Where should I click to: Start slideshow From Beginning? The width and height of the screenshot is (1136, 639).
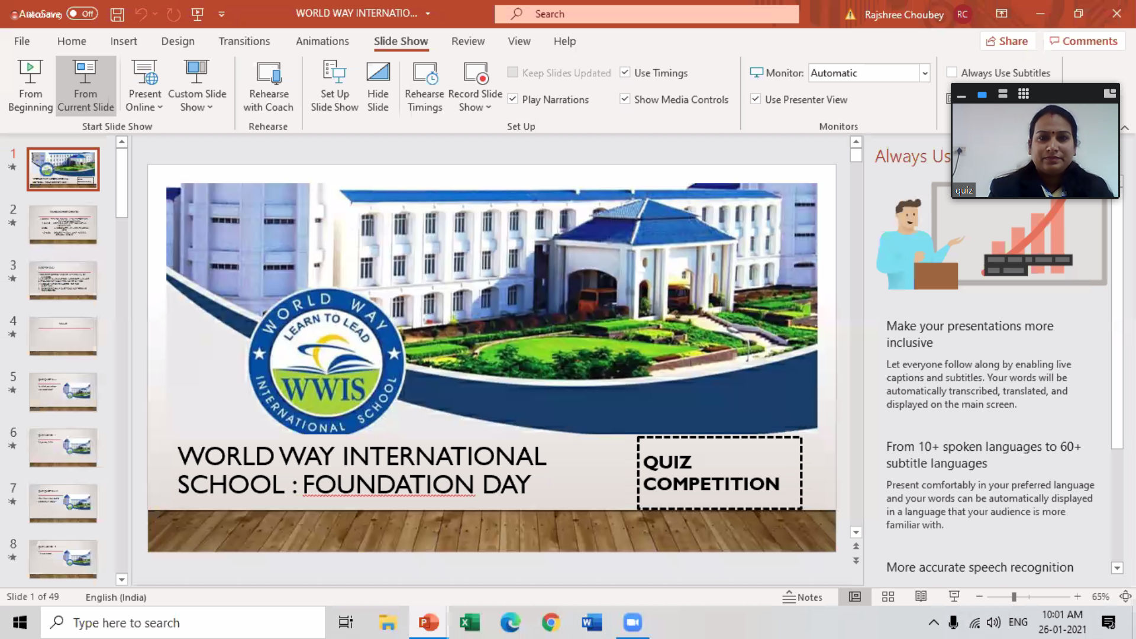[x=30, y=86]
